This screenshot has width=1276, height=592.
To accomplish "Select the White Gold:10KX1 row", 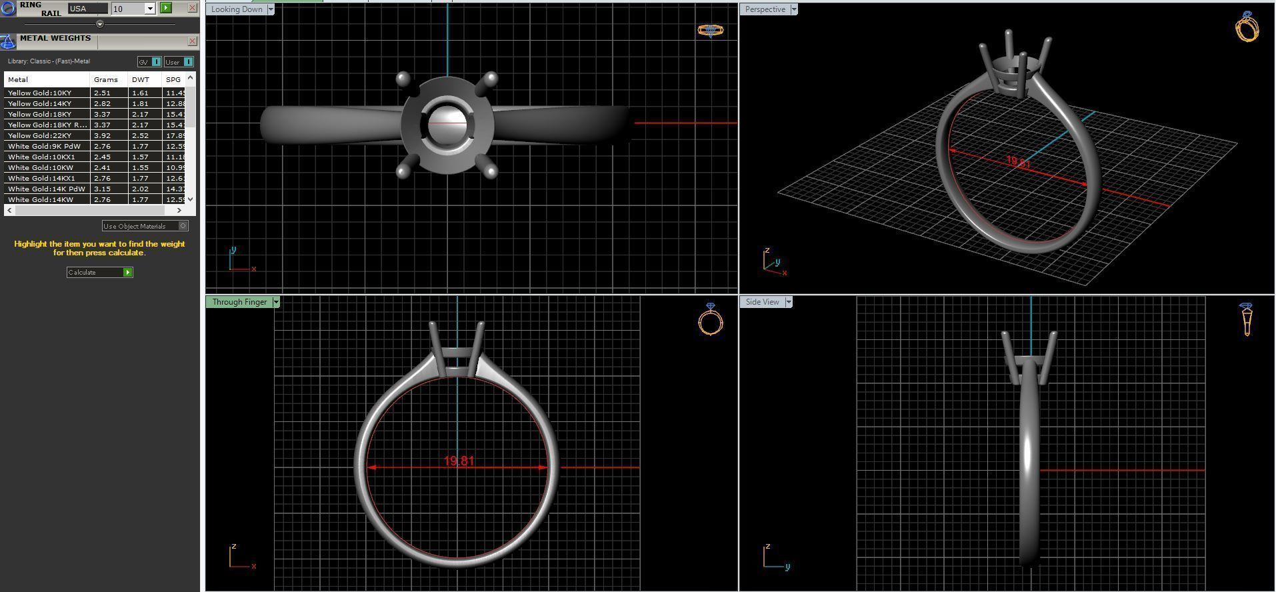I will coord(95,157).
